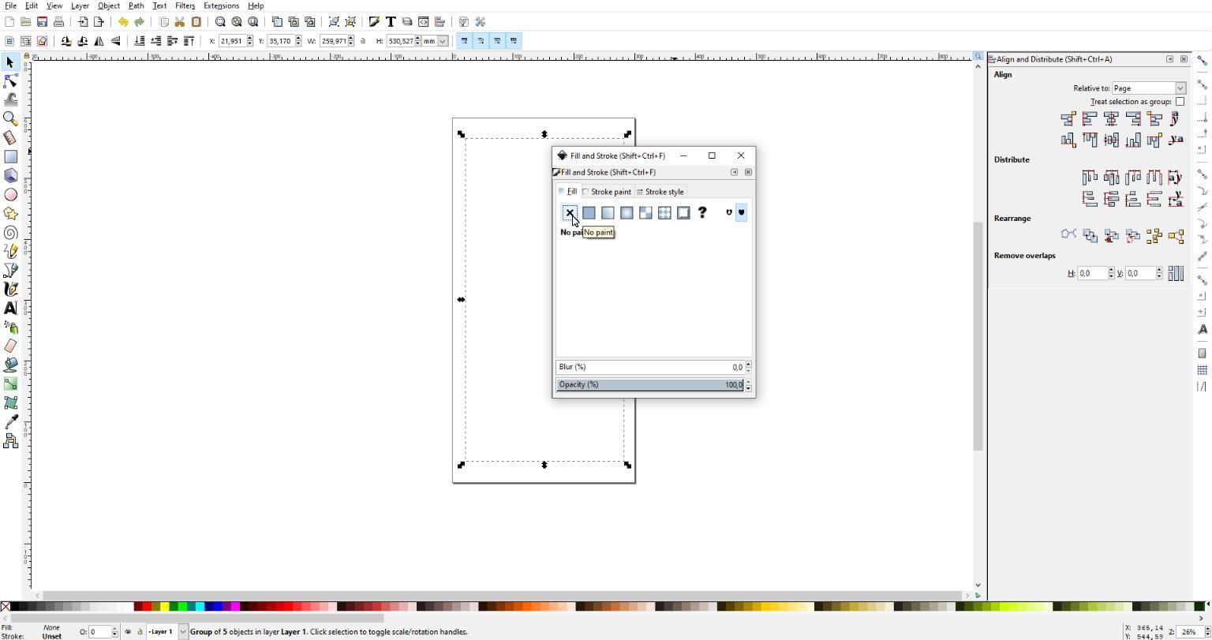Redo the last undone action
Image resolution: width=1212 pixels, height=640 pixels.
139,22
